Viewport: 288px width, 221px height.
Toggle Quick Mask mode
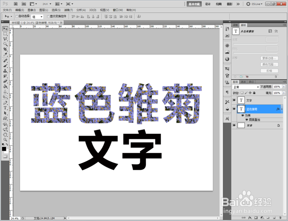5,156
